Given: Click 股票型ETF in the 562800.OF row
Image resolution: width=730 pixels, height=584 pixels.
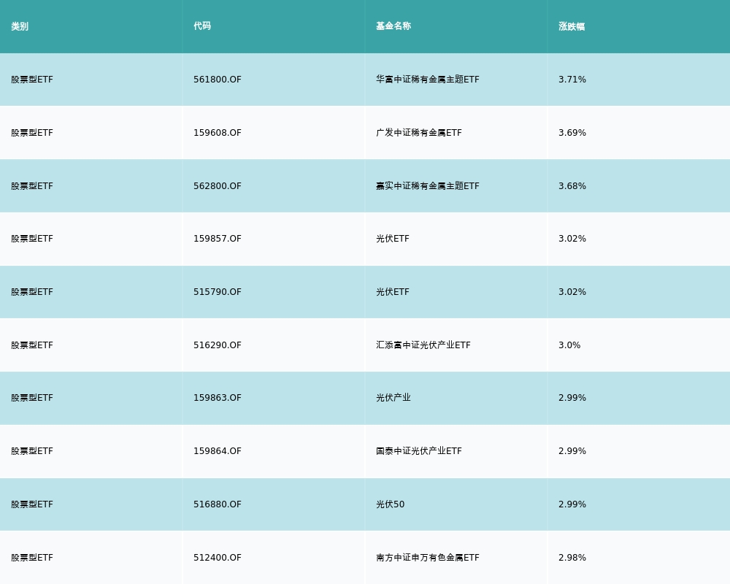Looking at the screenshot, I should pos(32,186).
